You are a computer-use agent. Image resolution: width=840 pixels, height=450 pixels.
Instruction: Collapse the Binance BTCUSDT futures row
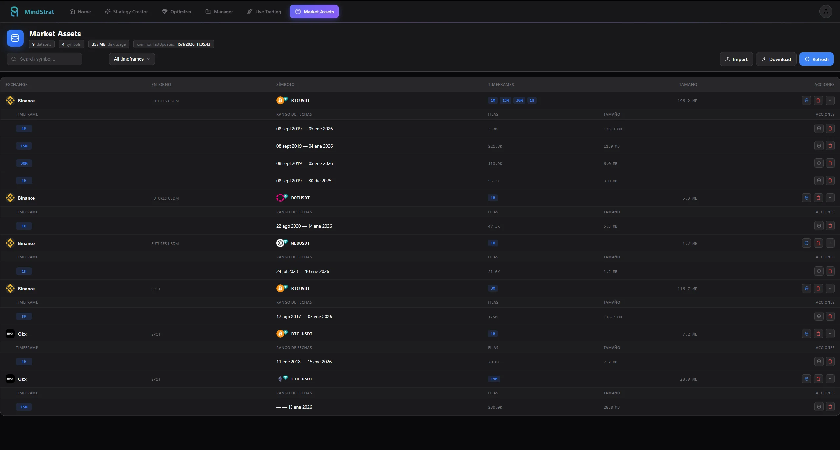point(830,100)
